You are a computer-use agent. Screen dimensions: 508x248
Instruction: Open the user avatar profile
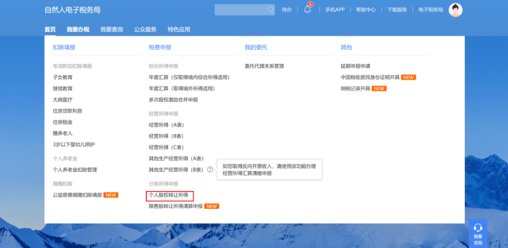455,10
